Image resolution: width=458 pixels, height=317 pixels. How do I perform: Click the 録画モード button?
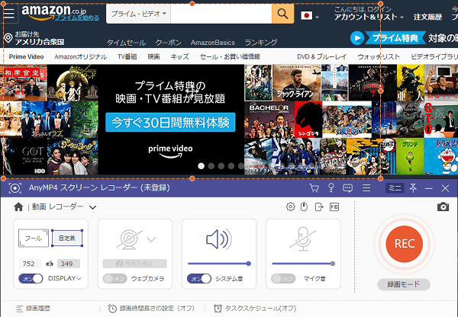click(404, 284)
